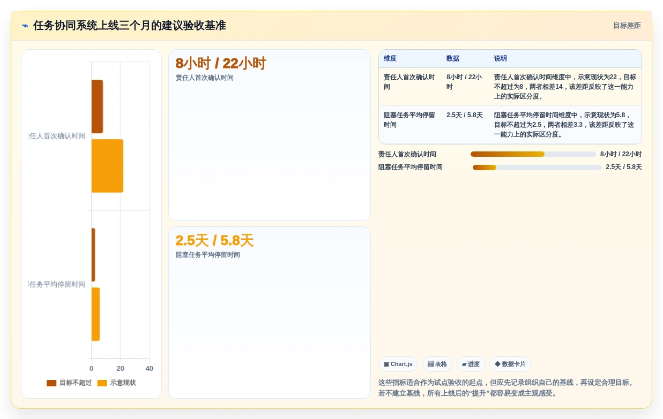Click the 责任人首次确认时间 progress bar
This screenshot has height=419, width=663.
[x=533, y=154]
